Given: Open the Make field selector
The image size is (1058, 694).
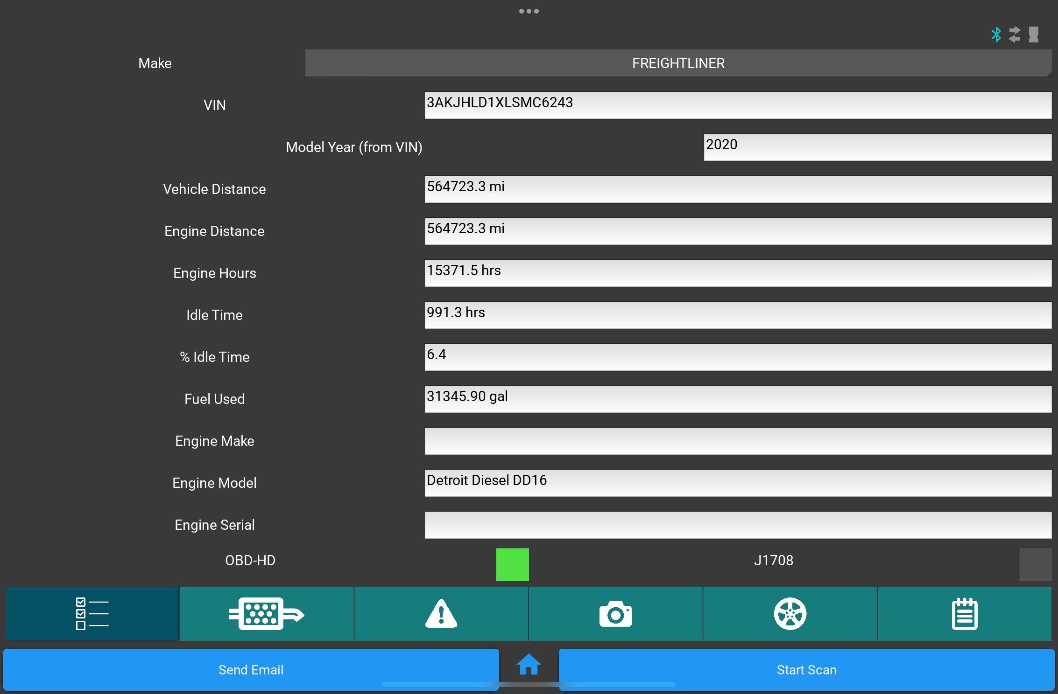Looking at the screenshot, I should pos(678,63).
